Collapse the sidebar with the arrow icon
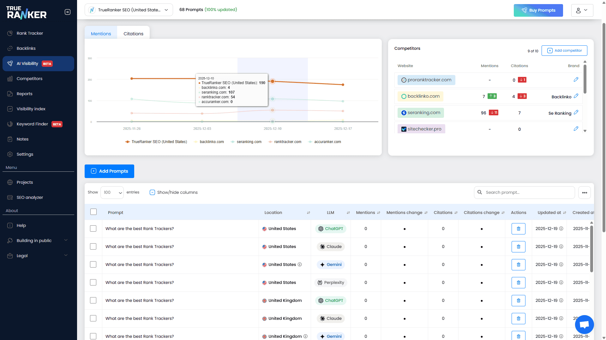606x340 pixels. [68, 12]
